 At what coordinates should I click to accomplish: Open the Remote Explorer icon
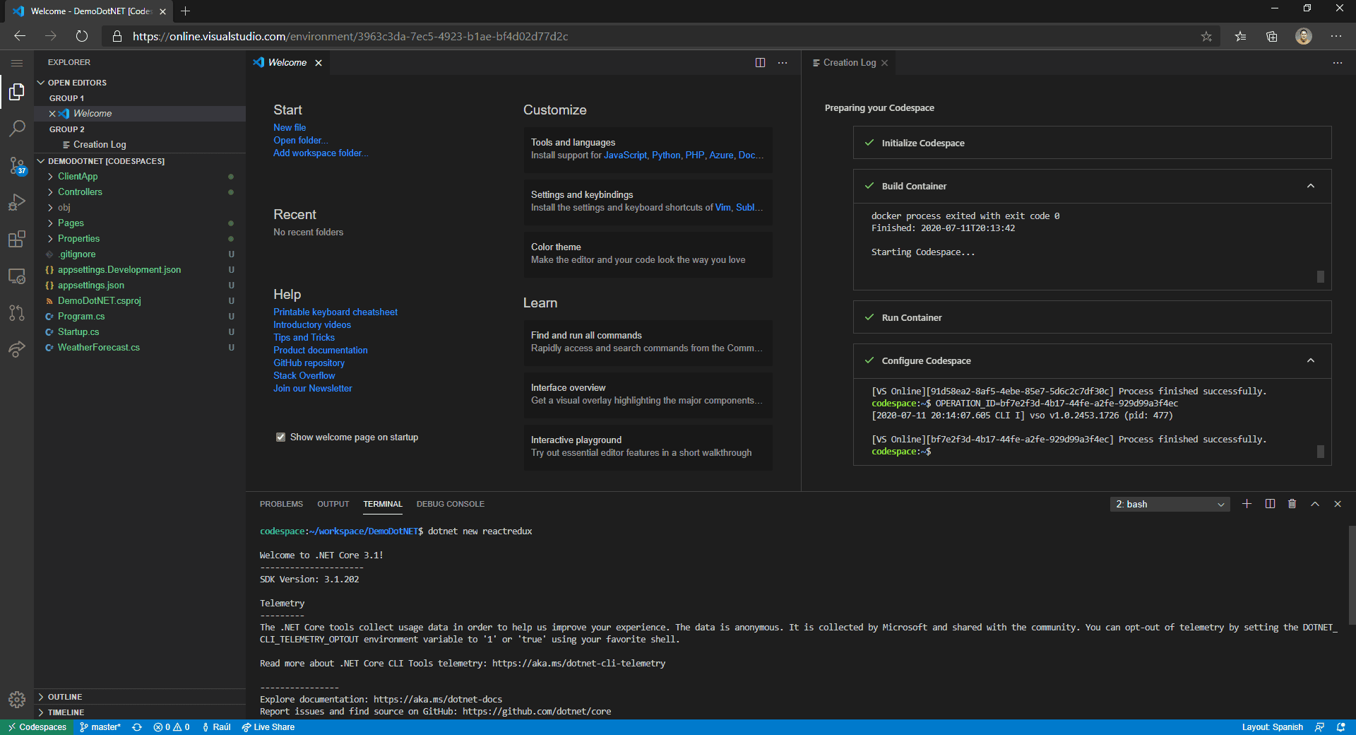coord(17,276)
